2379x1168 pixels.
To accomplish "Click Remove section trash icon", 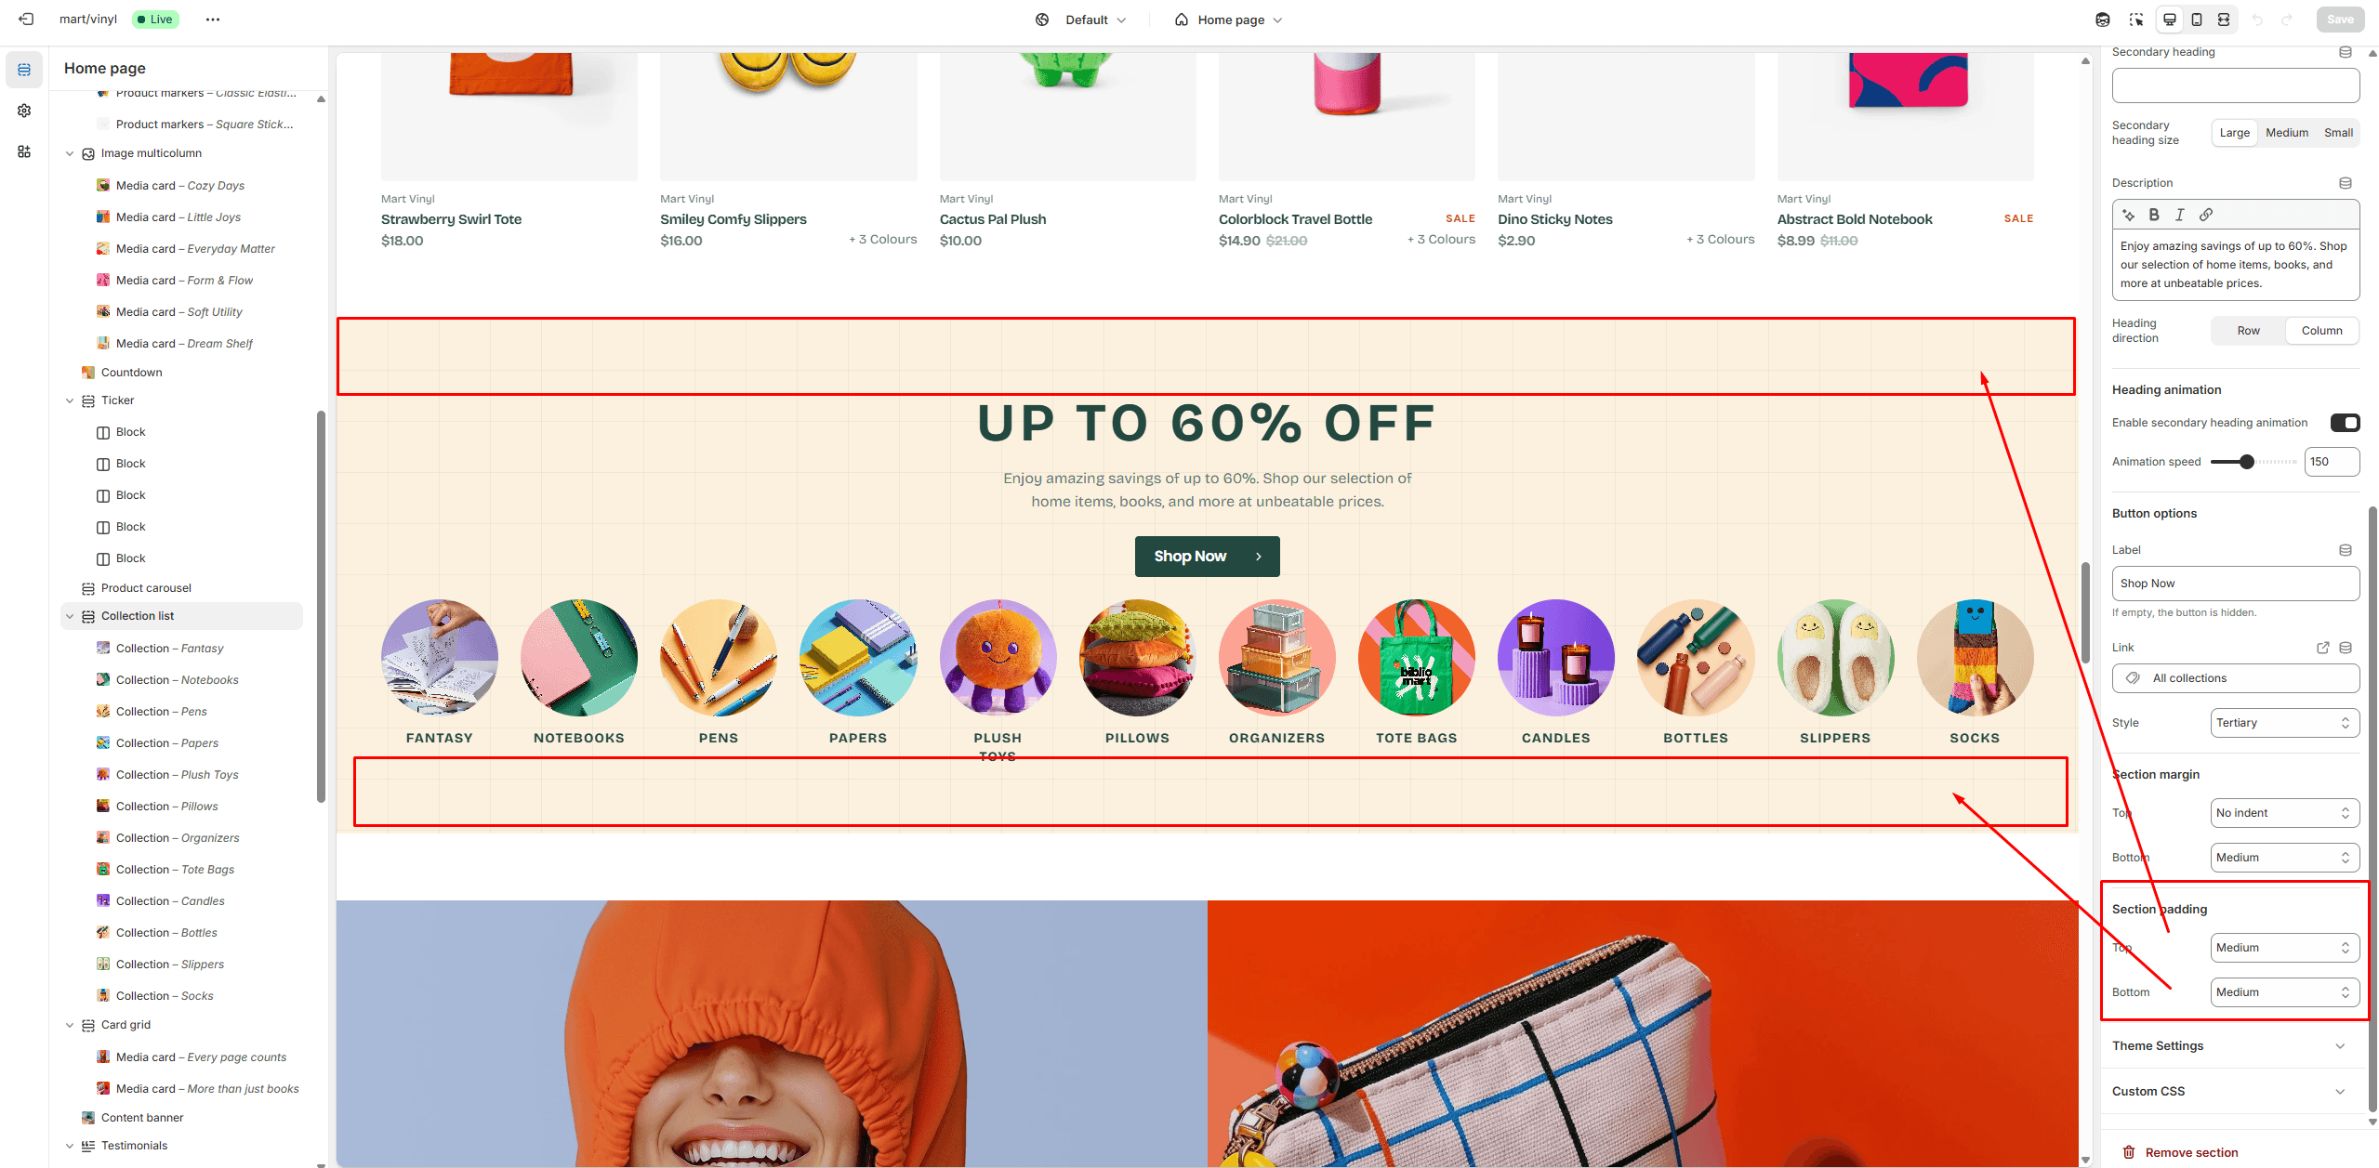I will click(x=2129, y=1152).
